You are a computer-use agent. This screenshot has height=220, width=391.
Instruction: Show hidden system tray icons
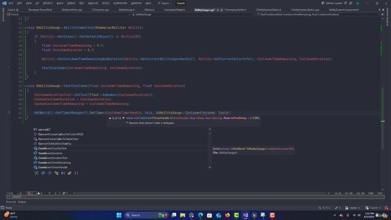tap(335, 215)
